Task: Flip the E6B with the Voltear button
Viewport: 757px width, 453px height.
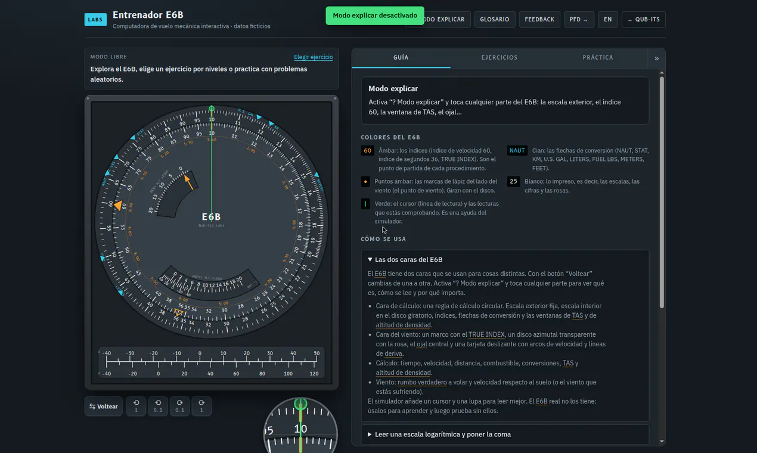Action: click(104, 407)
